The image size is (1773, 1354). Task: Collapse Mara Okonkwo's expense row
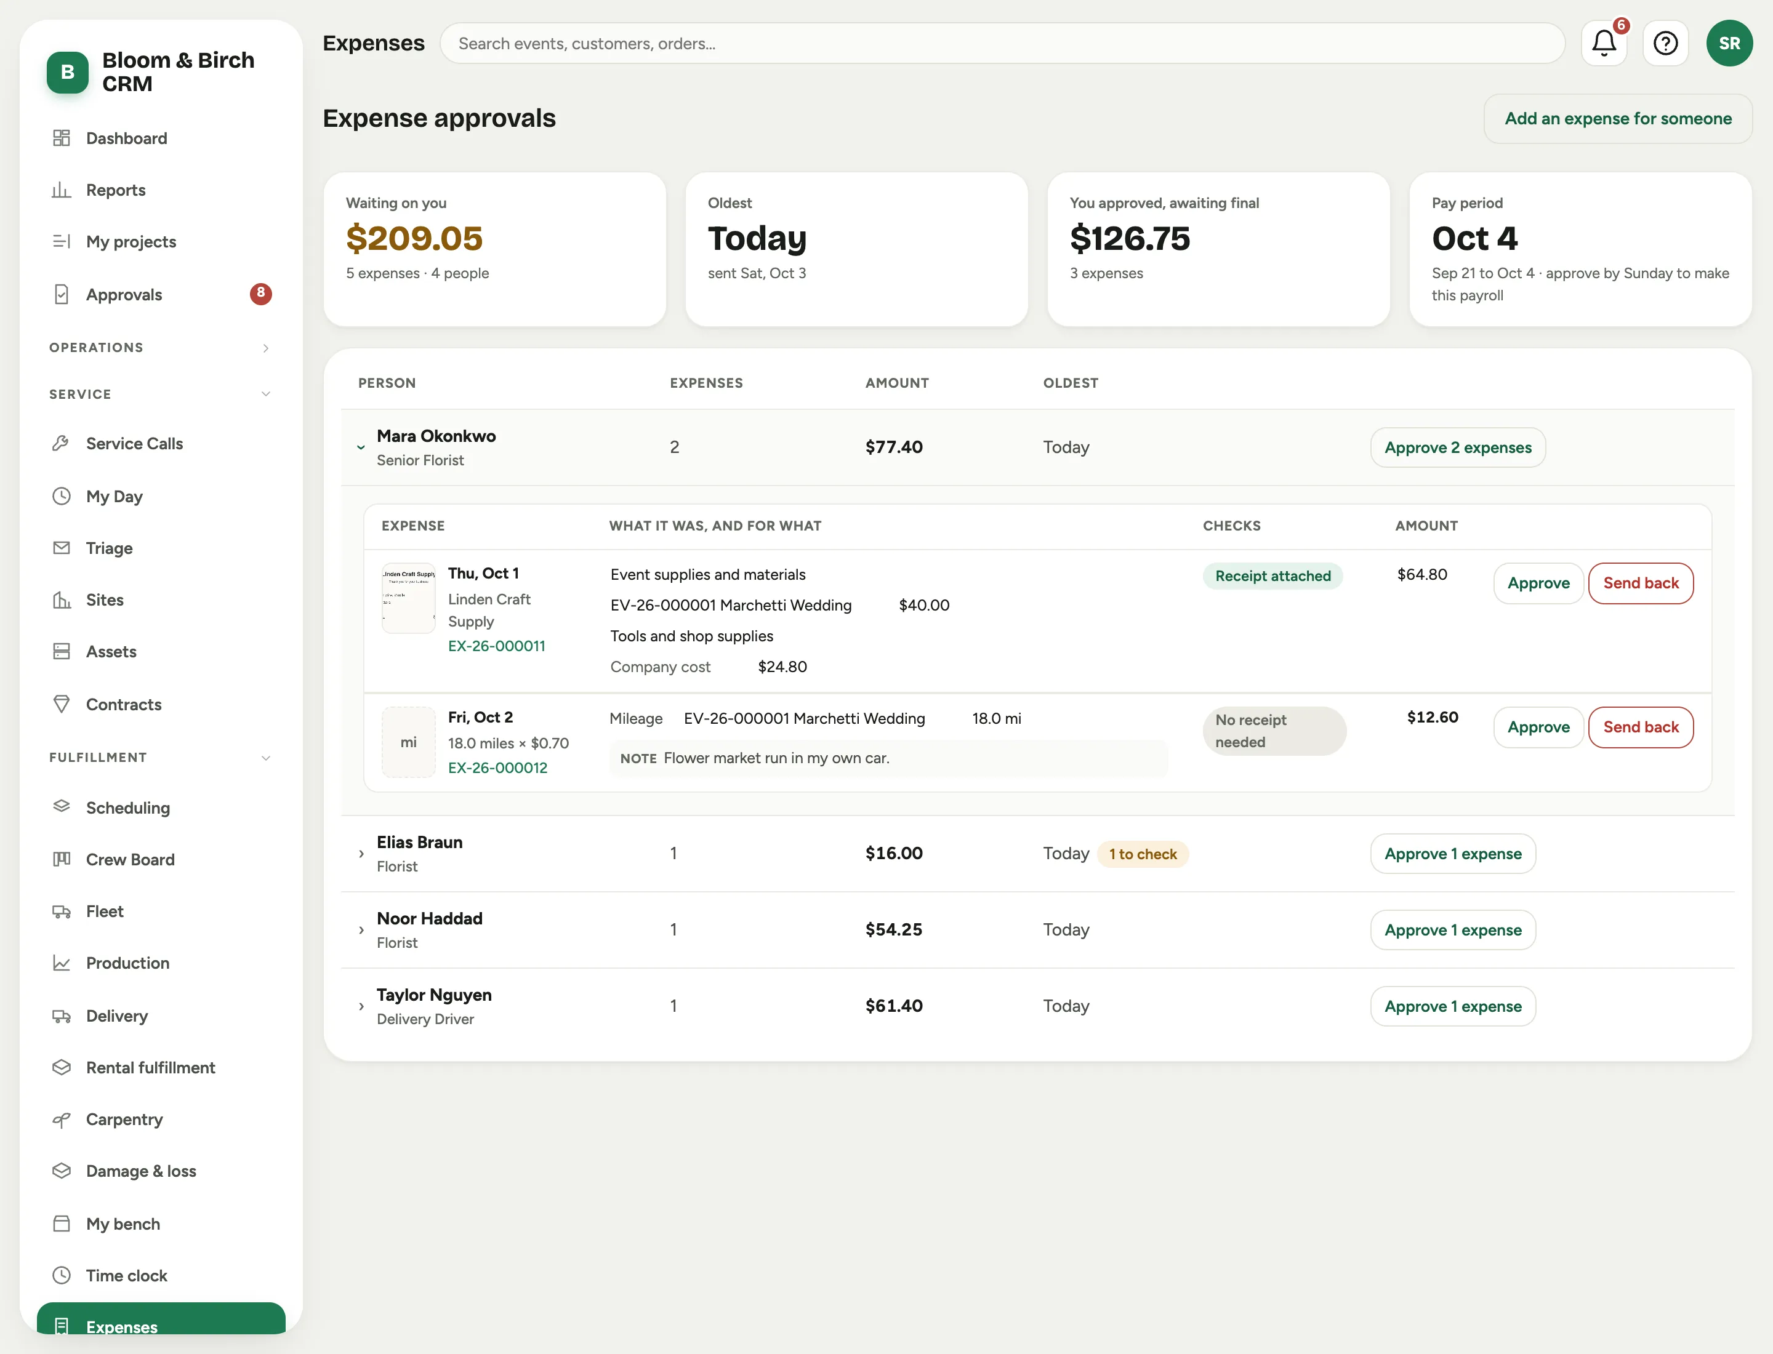click(361, 447)
